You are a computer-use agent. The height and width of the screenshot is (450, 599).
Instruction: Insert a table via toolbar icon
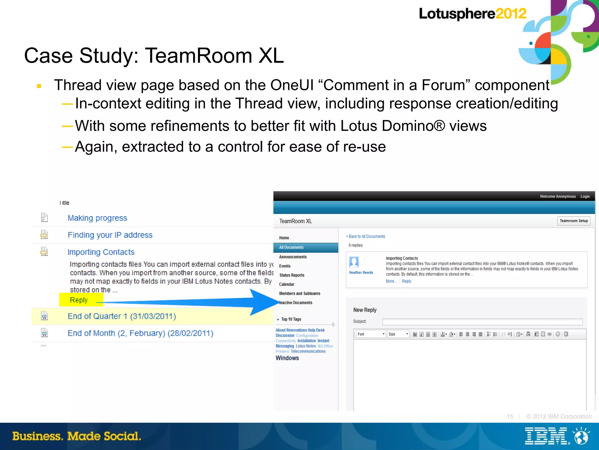coord(543,334)
